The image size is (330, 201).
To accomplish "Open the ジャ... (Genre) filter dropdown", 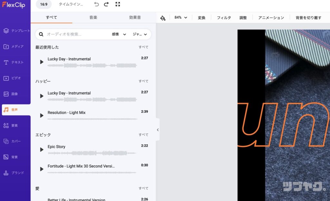I will [x=140, y=34].
